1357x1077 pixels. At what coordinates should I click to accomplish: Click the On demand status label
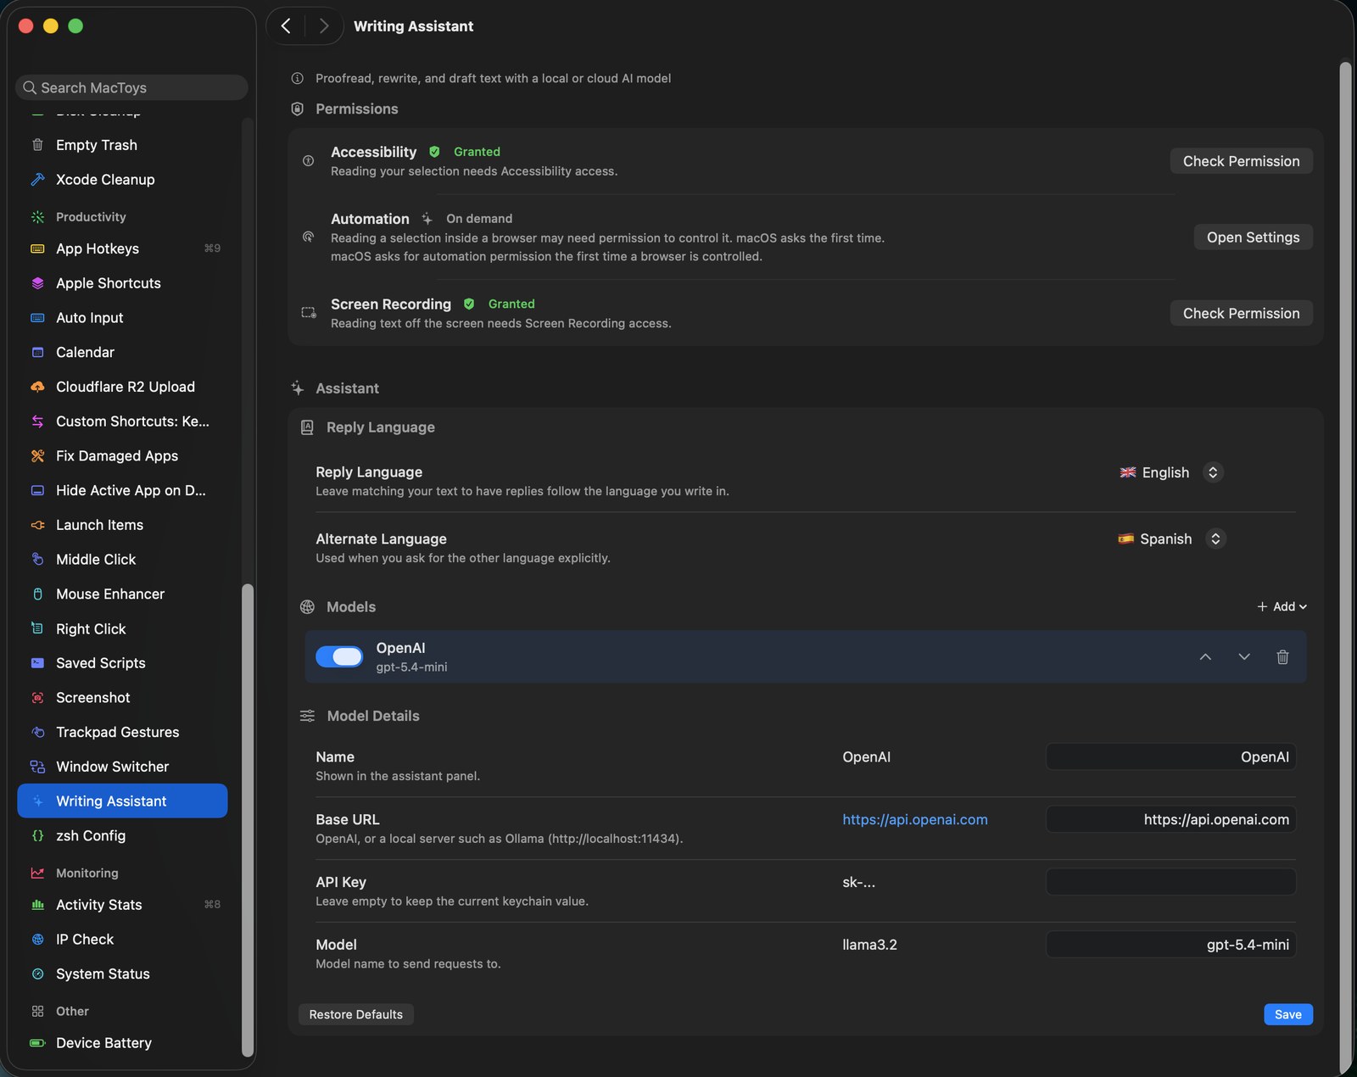479,219
